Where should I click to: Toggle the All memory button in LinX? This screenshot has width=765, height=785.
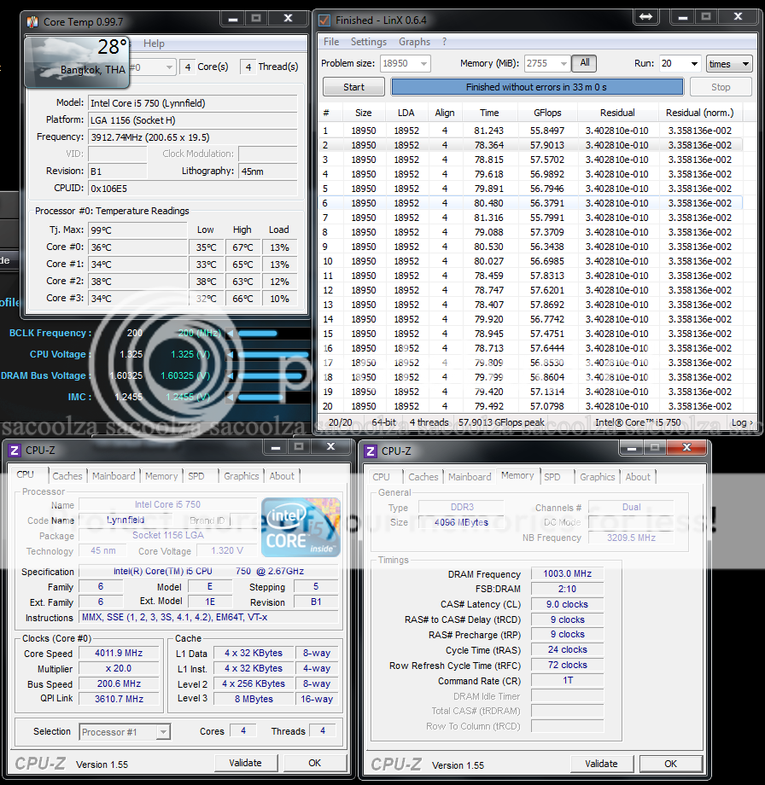[x=585, y=63]
